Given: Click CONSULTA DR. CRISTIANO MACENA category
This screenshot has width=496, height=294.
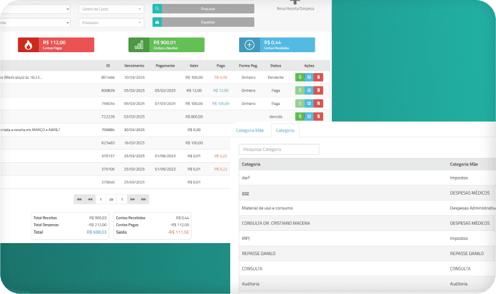Looking at the screenshot, I should click(x=275, y=223).
